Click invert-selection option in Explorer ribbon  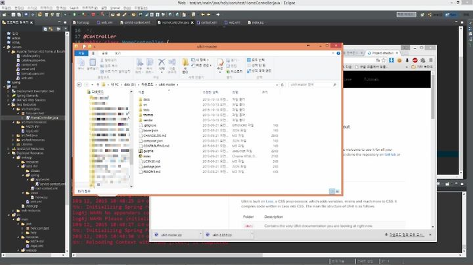pyautogui.click(x=259, y=71)
